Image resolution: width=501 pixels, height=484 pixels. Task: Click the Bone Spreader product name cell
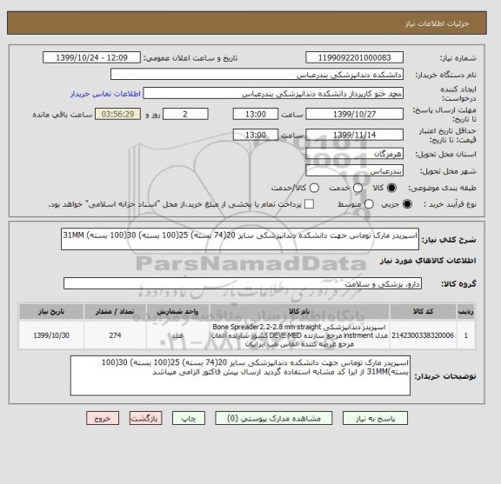tap(299, 335)
